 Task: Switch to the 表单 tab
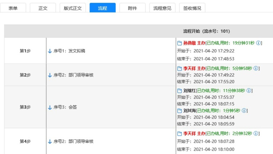[x=13, y=8]
